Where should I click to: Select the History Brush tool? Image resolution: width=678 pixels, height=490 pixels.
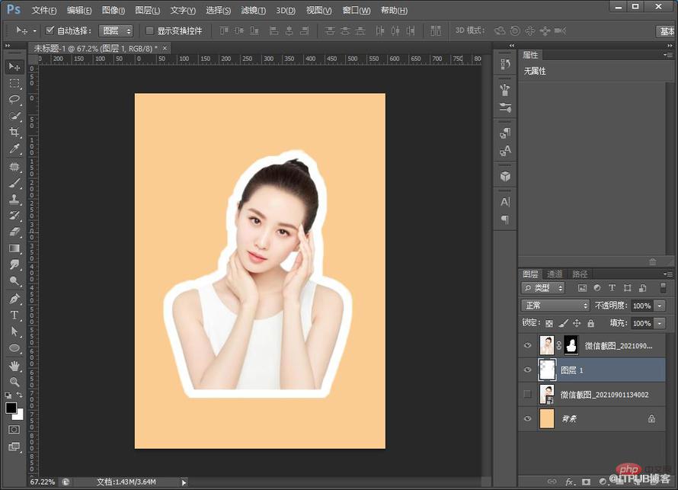[x=14, y=216]
